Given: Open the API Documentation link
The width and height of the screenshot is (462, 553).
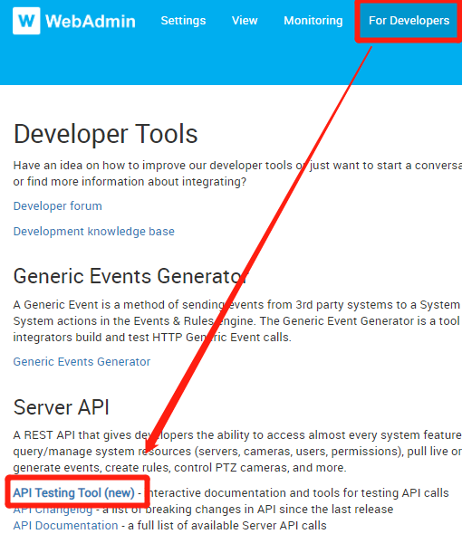Looking at the screenshot, I should [x=65, y=526].
